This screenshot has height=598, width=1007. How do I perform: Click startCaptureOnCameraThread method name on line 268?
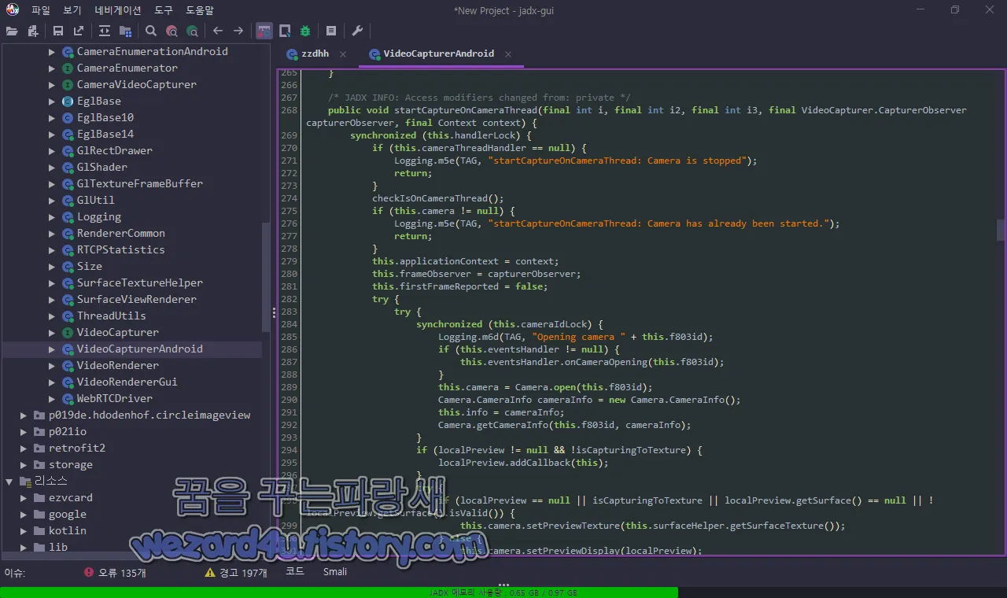point(466,110)
